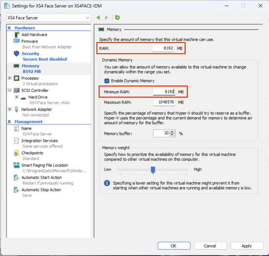
Task: Click the Maximum RAM input field
Action: [164, 102]
